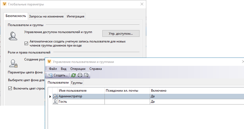This screenshot has width=244, height=129.
Task: Close the Глобальные параметры dialog
Action: click(x=142, y=4)
